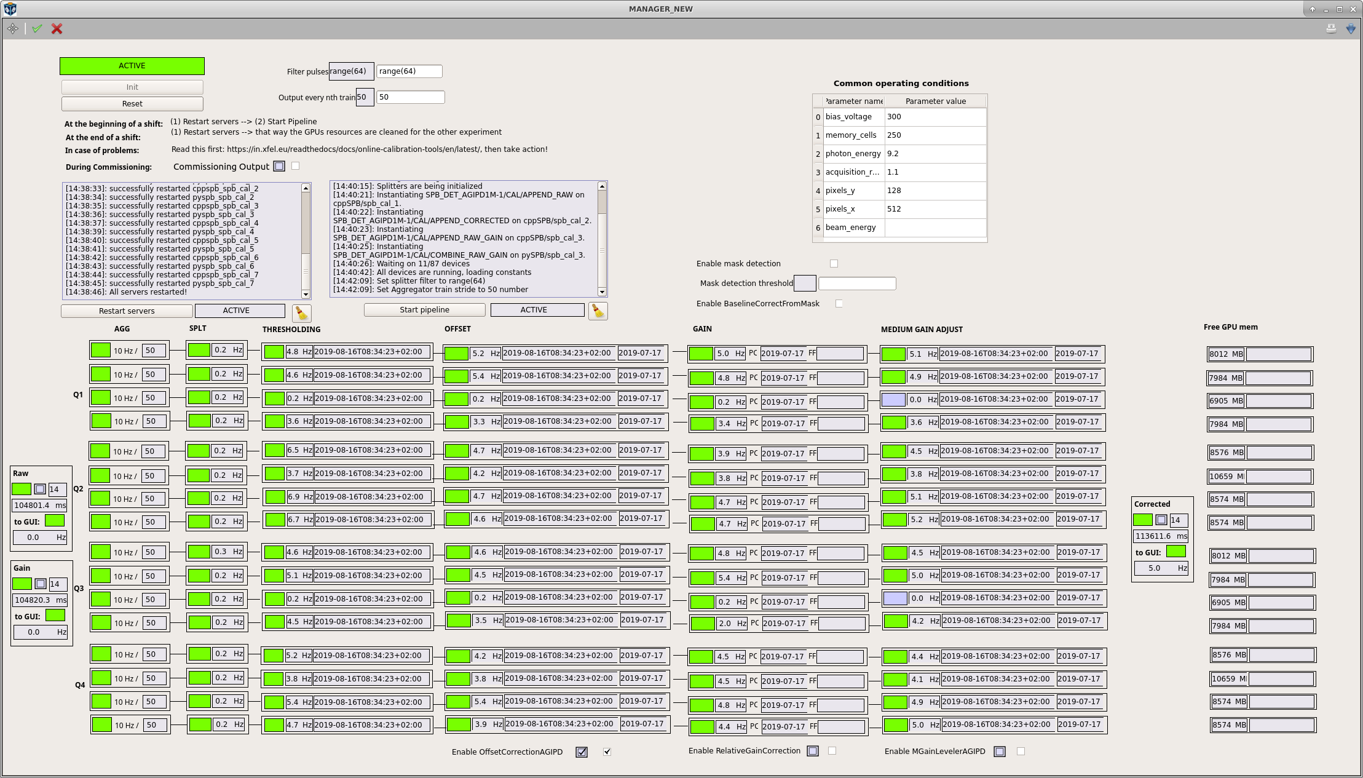Clear restart servers log with broom icon
Viewport: 1363px width, 778px height.
[301, 313]
